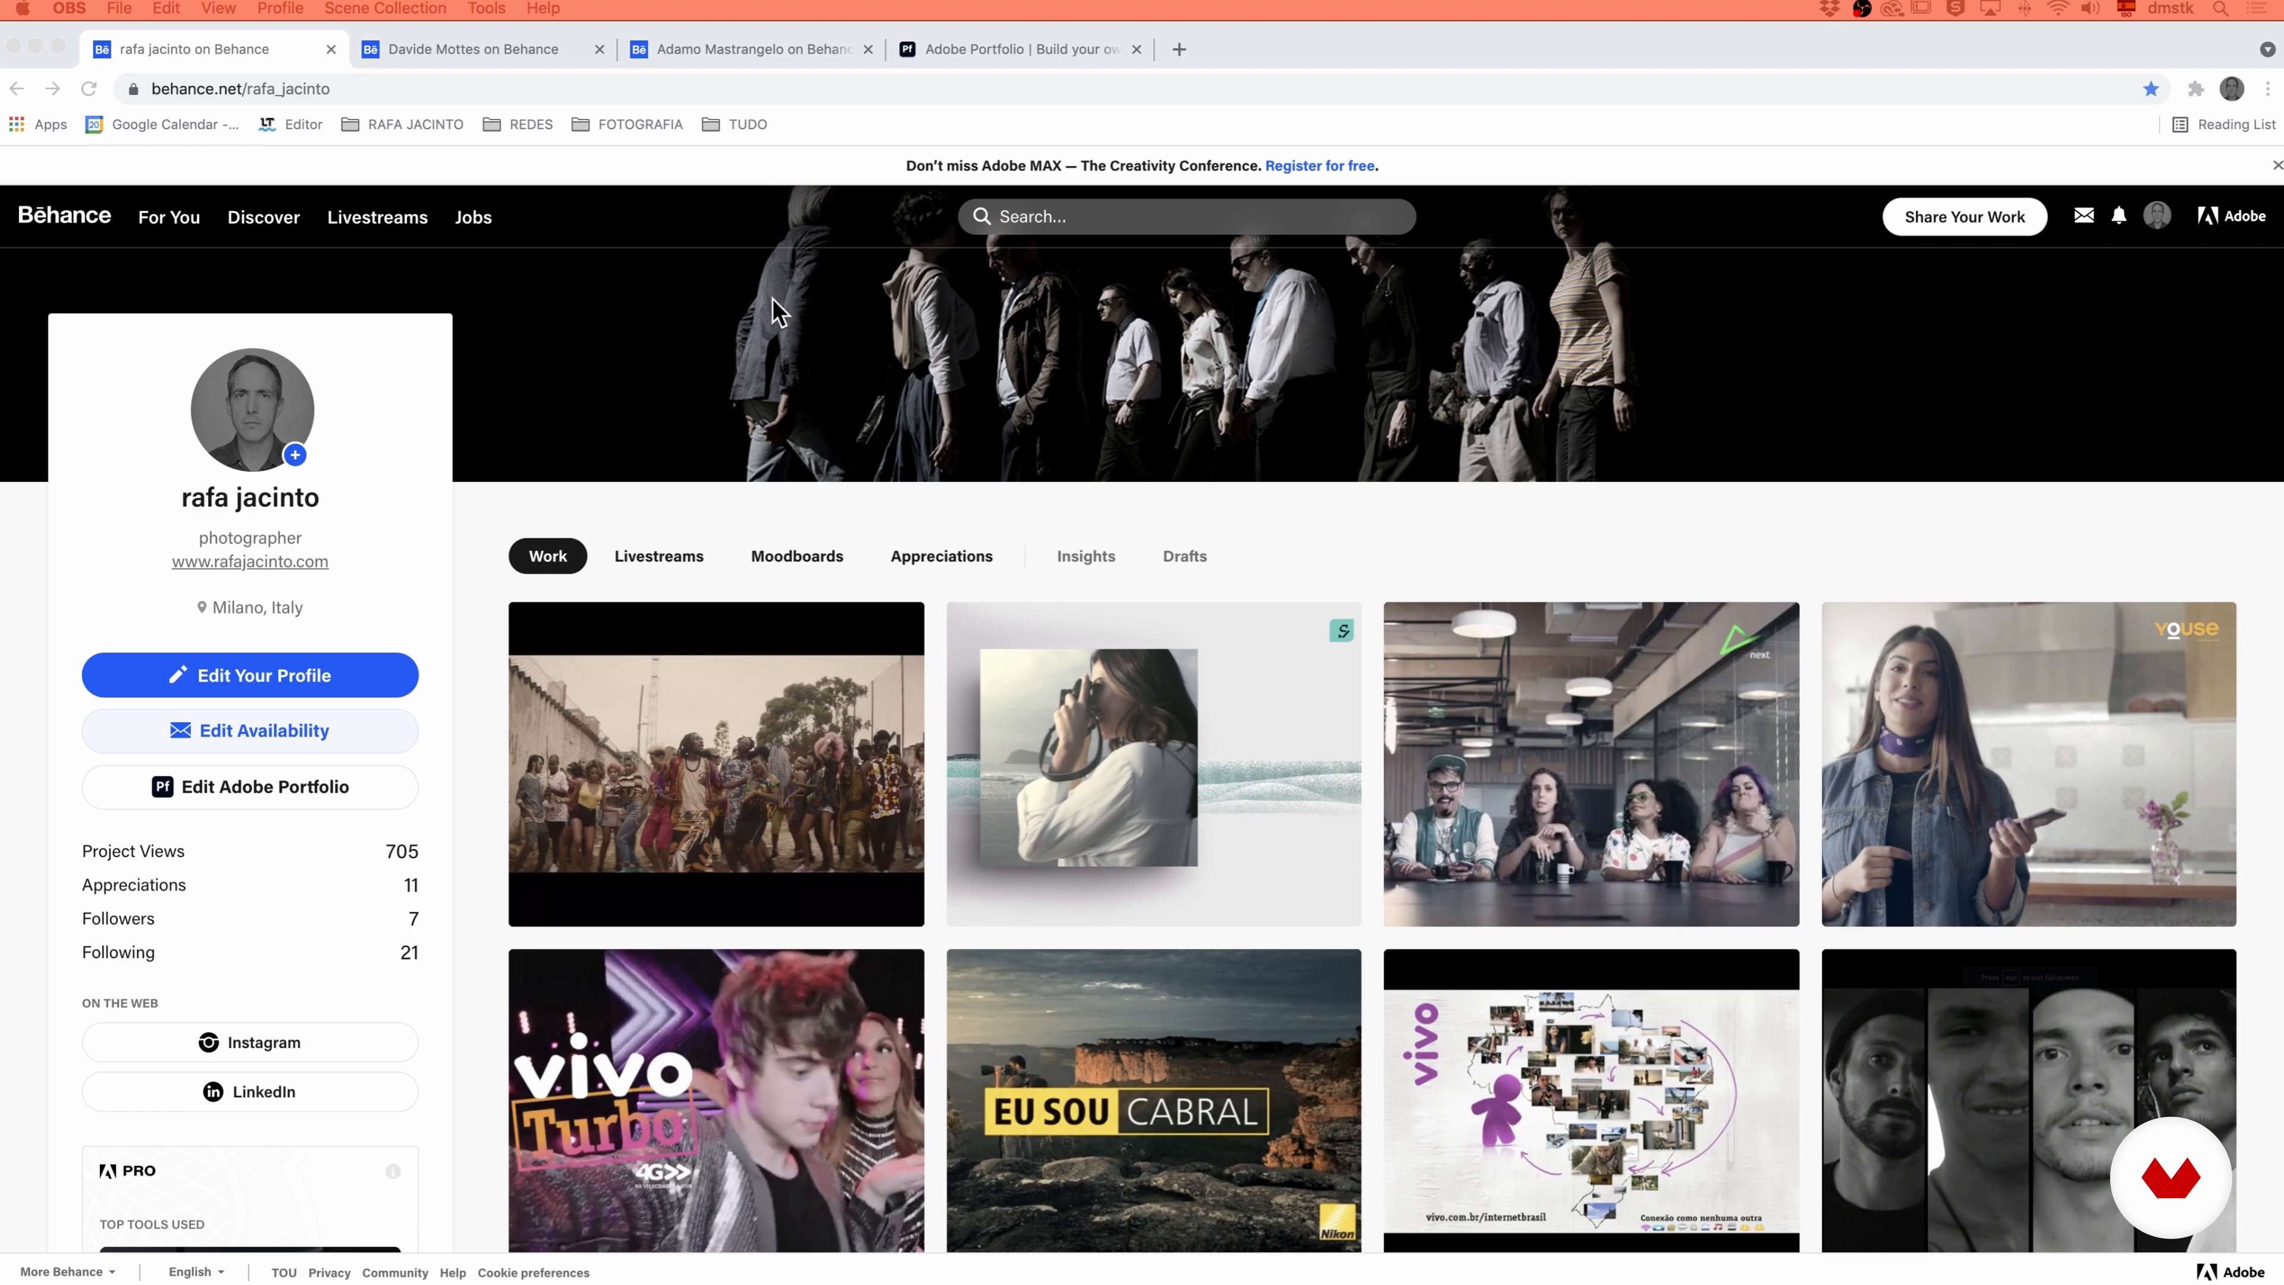The width and height of the screenshot is (2284, 1285).
Task: Open the user avatar menu in the Behance navbar
Action: click(2157, 215)
